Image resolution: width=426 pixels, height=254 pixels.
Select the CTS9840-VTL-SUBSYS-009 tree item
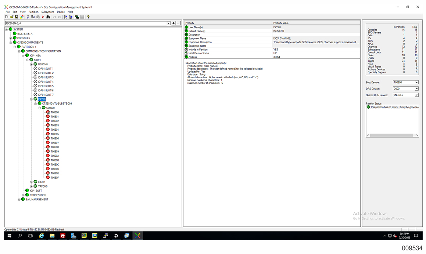click(57, 104)
